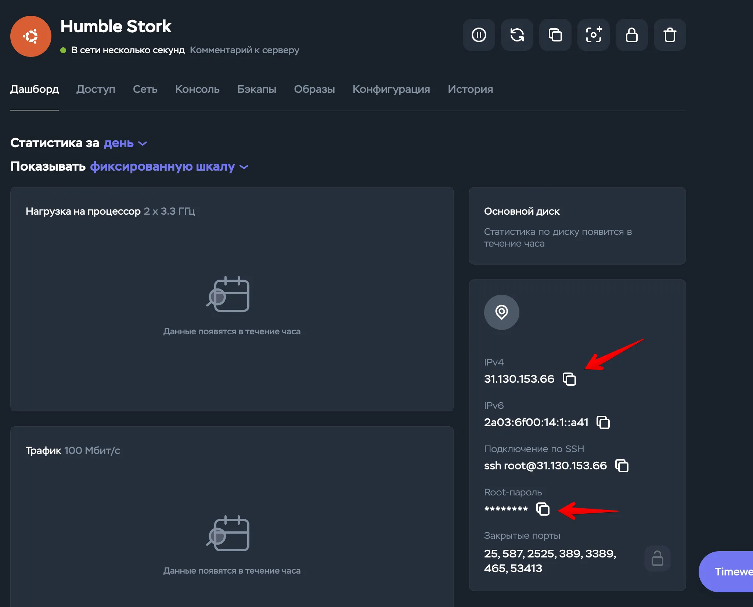Add a Комментарий к серверу
The width and height of the screenshot is (753, 607).
[x=244, y=50]
